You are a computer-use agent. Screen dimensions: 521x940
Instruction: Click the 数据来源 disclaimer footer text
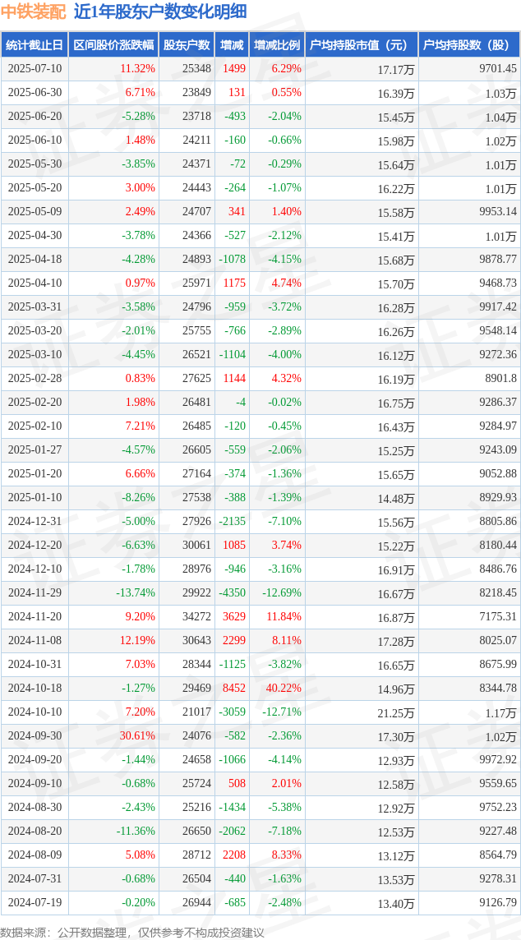[132, 933]
